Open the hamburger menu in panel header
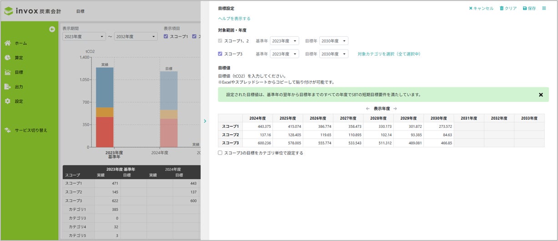 [x=544, y=8]
